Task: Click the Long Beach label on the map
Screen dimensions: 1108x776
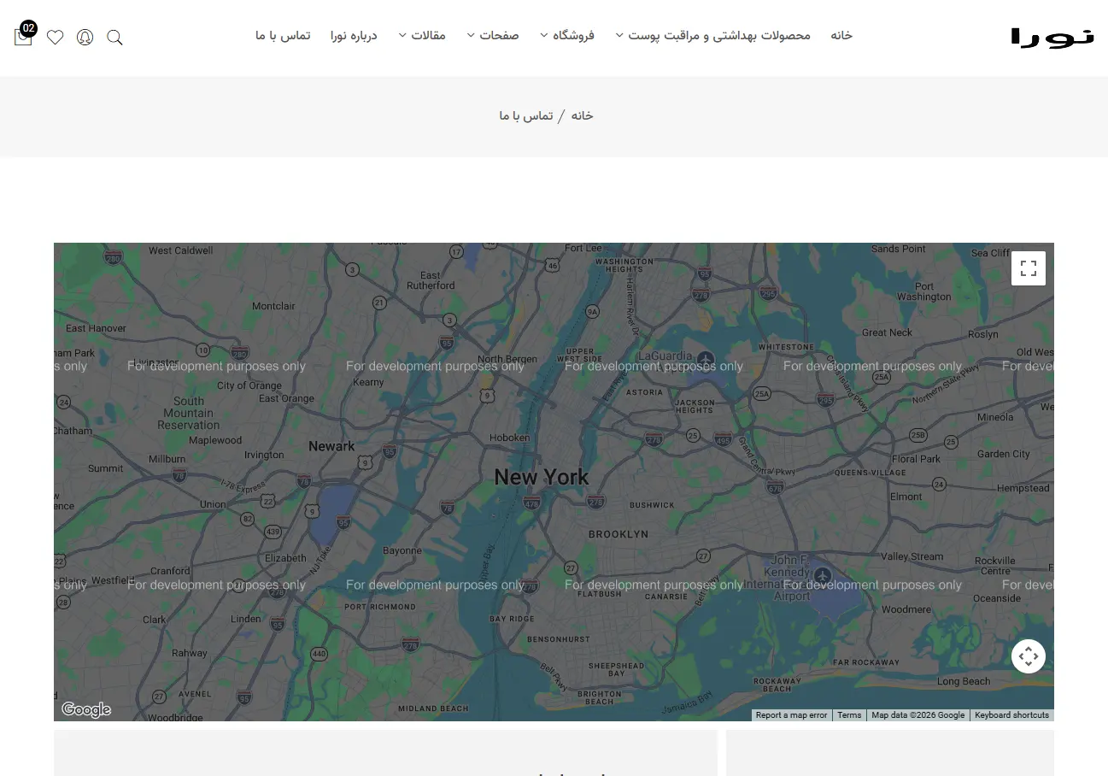Action: (964, 681)
